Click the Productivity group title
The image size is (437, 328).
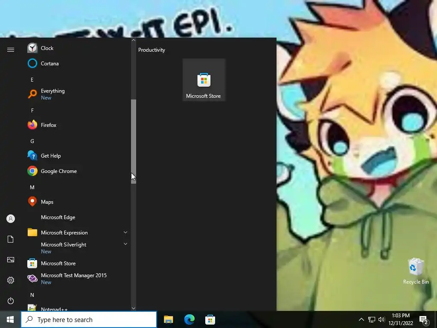pos(151,50)
